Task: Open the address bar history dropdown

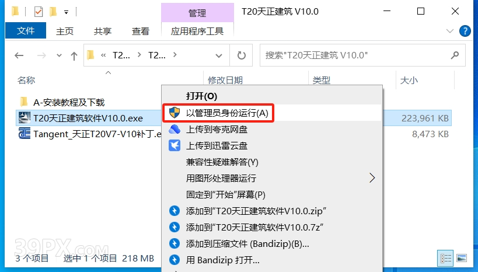Action: click(219, 55)
